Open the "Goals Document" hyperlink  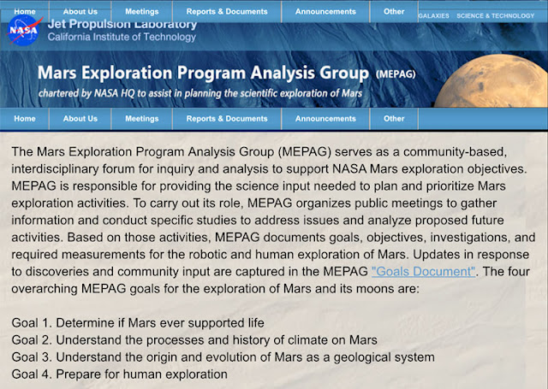[423, 271]
